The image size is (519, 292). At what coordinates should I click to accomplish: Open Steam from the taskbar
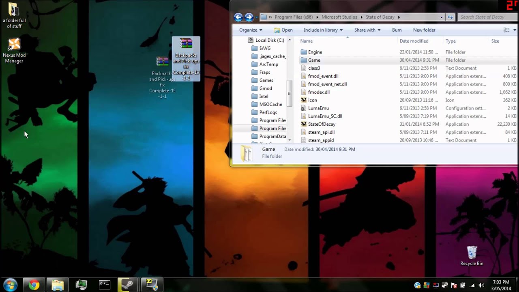pyautogui.click(x=128, y=285)
